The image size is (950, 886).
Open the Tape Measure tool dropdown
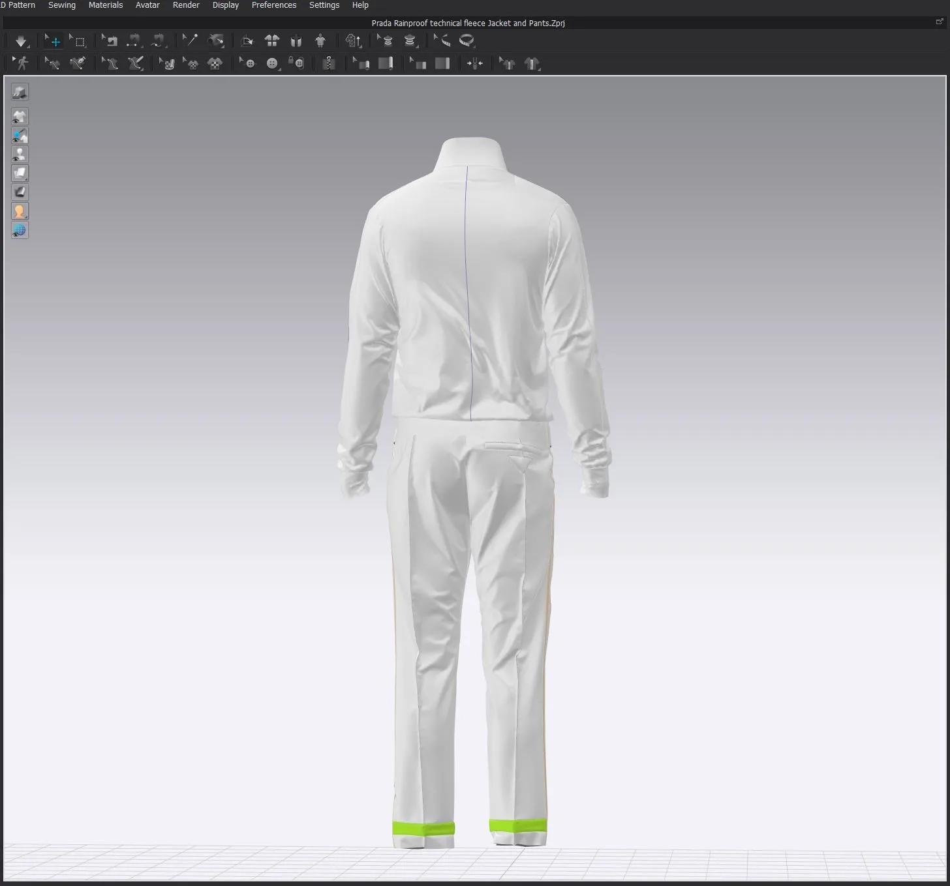(x=467, y=41)
